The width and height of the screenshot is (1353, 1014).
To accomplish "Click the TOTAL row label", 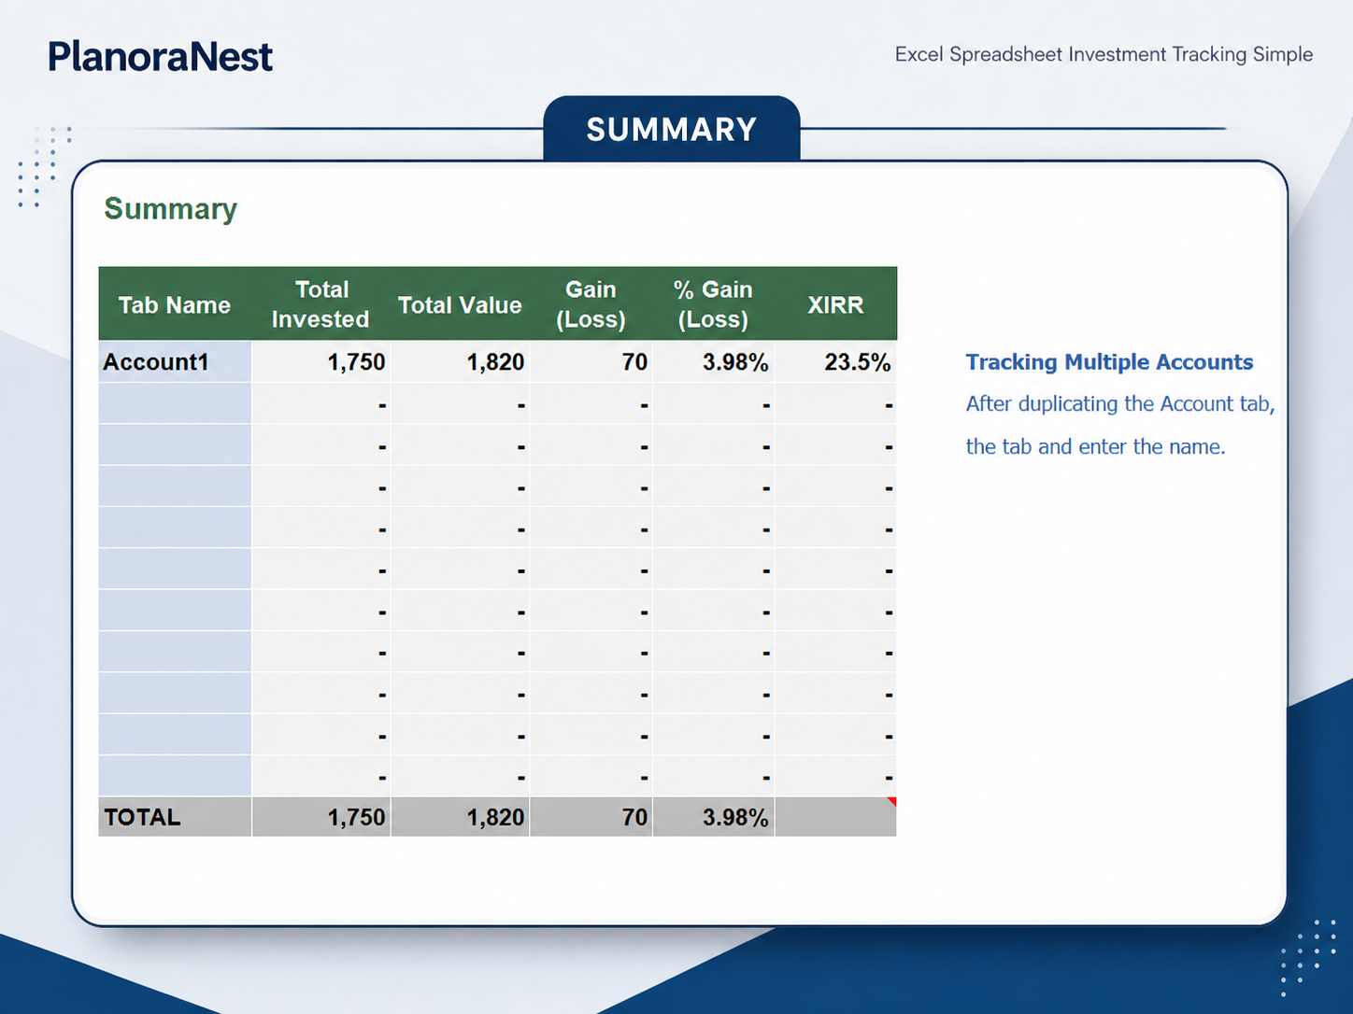I will click(175, 817).
